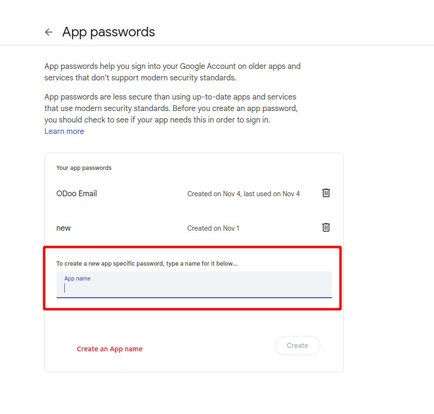
Task: Click the red 'Create an App name' text
Action: coord(110,349)
